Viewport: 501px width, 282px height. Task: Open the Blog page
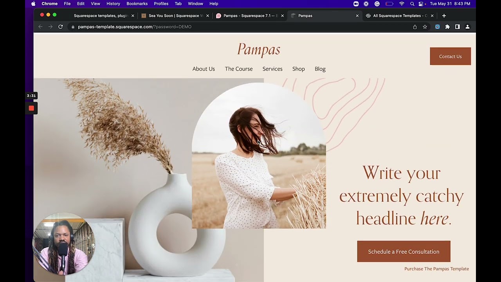click(320, 69)
